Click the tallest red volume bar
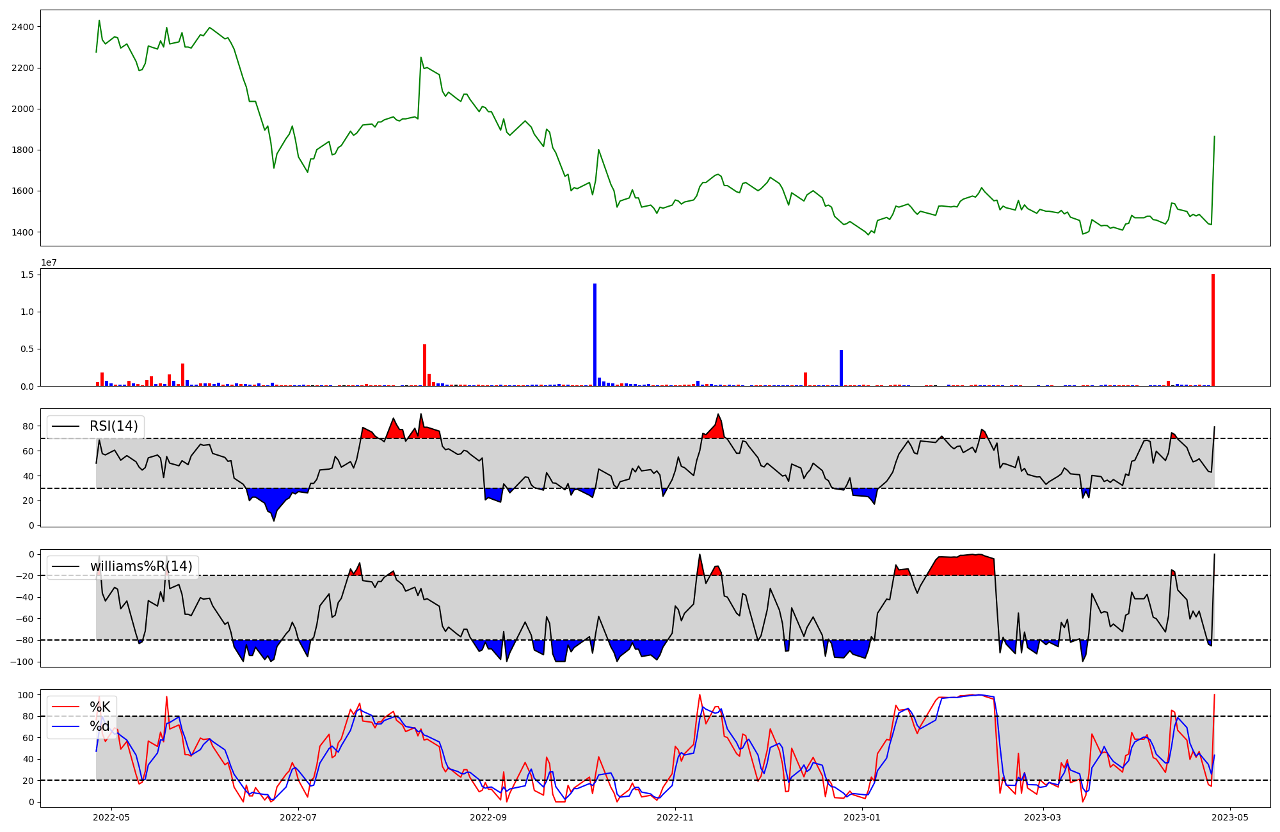 coord(1213,330)
